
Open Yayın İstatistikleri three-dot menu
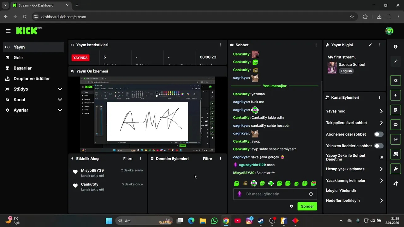tap(220, 45)
